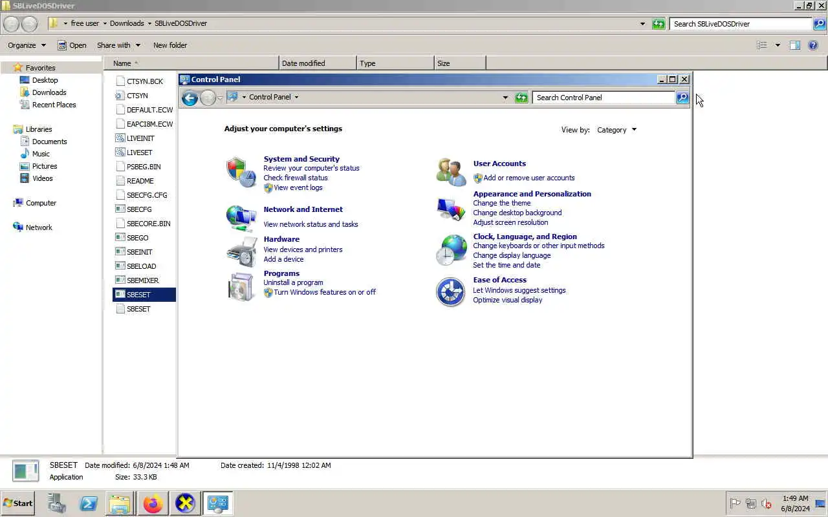This screenshot has height=517, width=828.
Task: Expand Control Panel address bar history dropdown
Action: pos(505,98)
